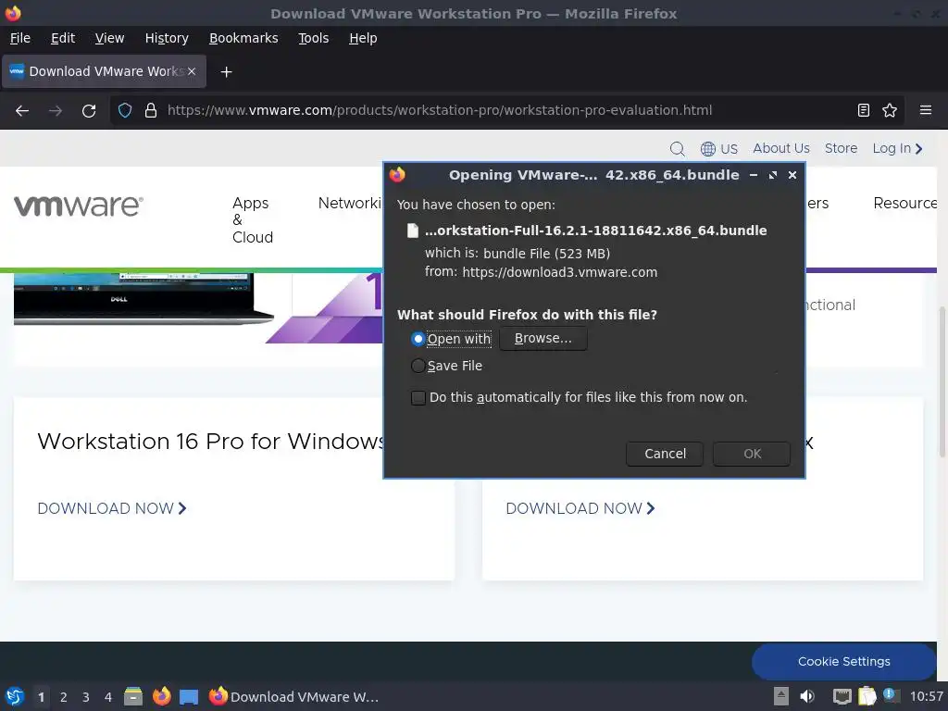Open the Help menu
Image resolution: width=948 pixels, height=711 pixels.
point(363,38)
